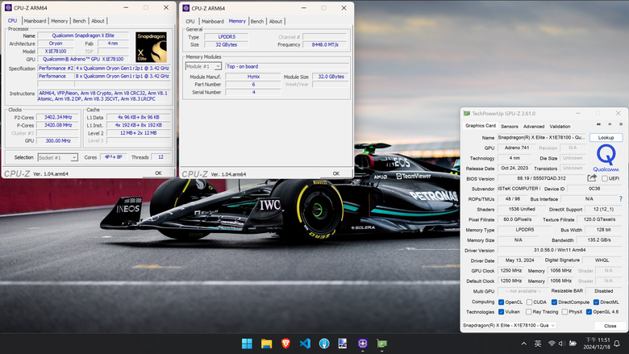Click the Close button in GPU-Z

point(610,326)
